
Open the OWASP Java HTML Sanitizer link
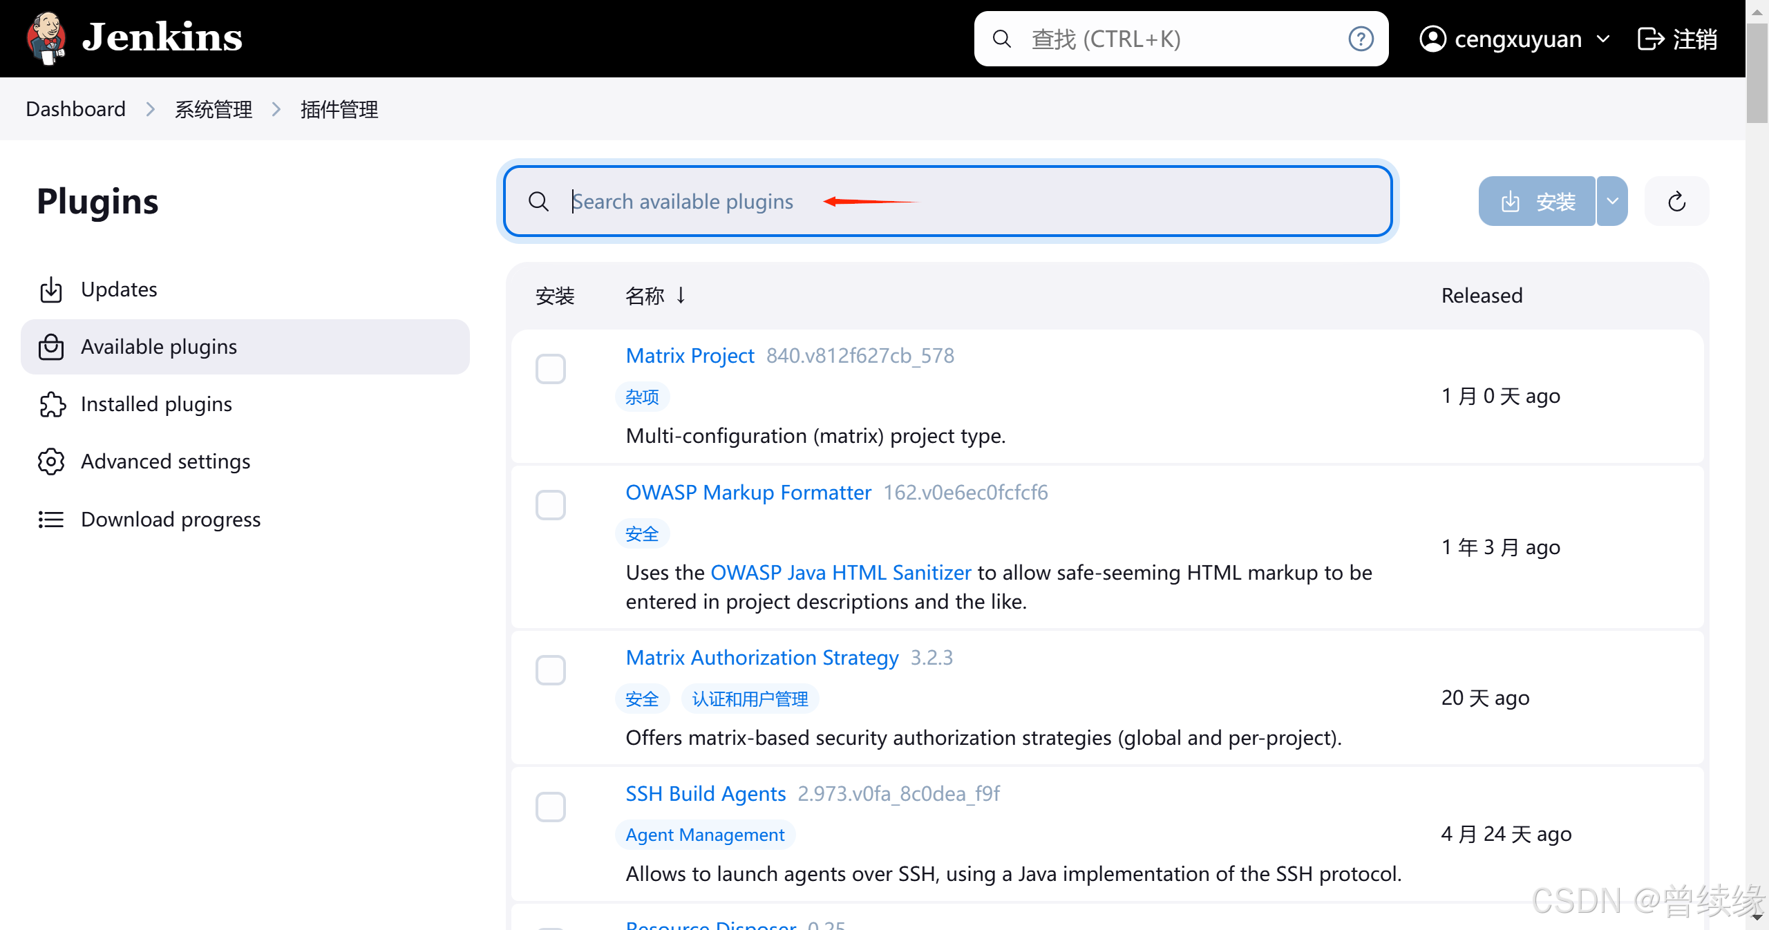point(841,572)
